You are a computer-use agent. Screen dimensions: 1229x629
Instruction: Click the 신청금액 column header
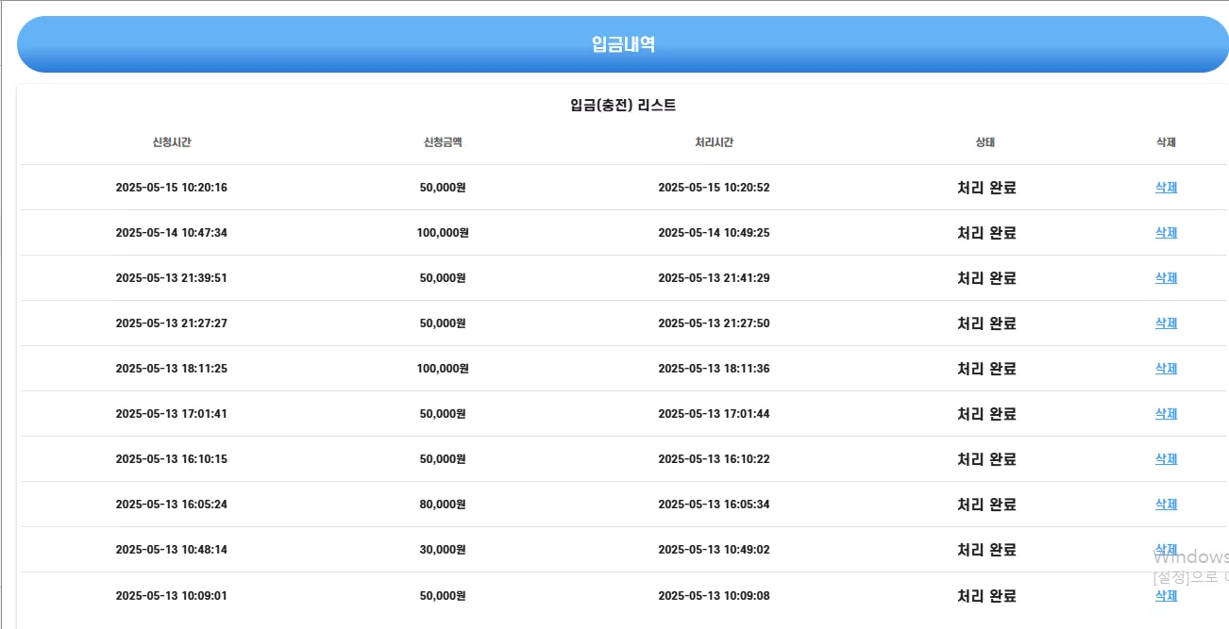tap(443, 142)
